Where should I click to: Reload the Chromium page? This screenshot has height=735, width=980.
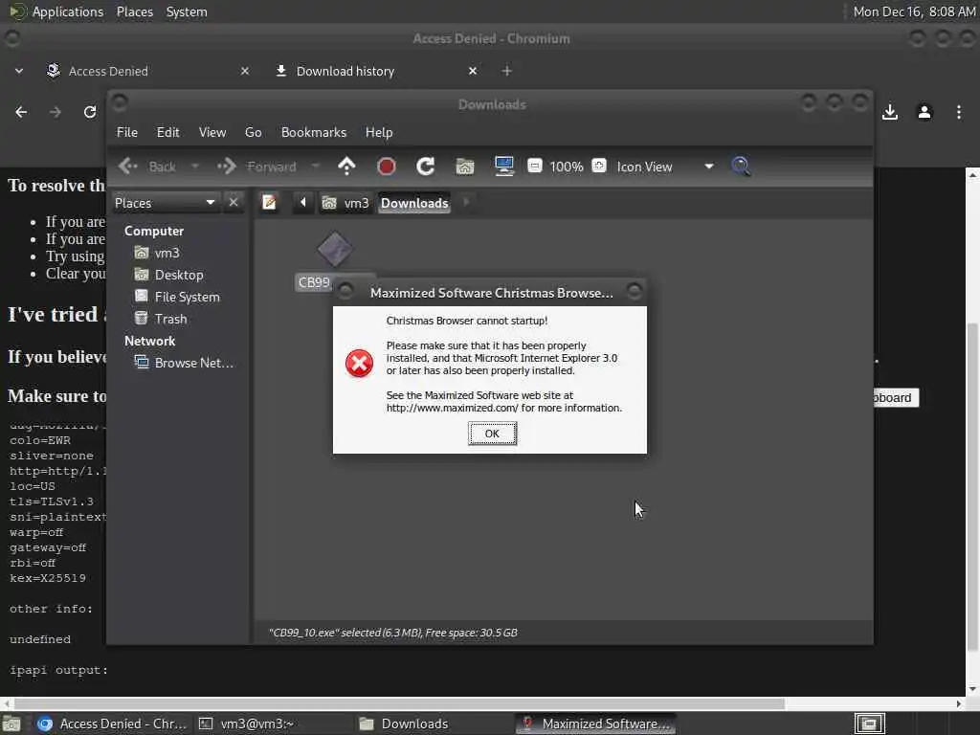90,112
